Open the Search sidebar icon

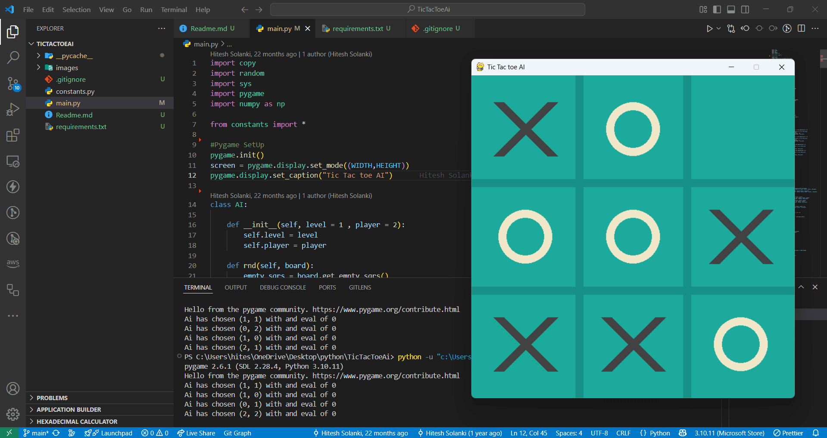pyautogui.click(x=13, y=57)
